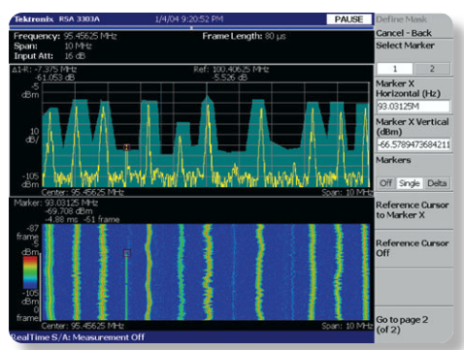The image size is (464, 350).
Task: Click the -4.88 ms -61 frame readout
Action: [x=83, y=220]
